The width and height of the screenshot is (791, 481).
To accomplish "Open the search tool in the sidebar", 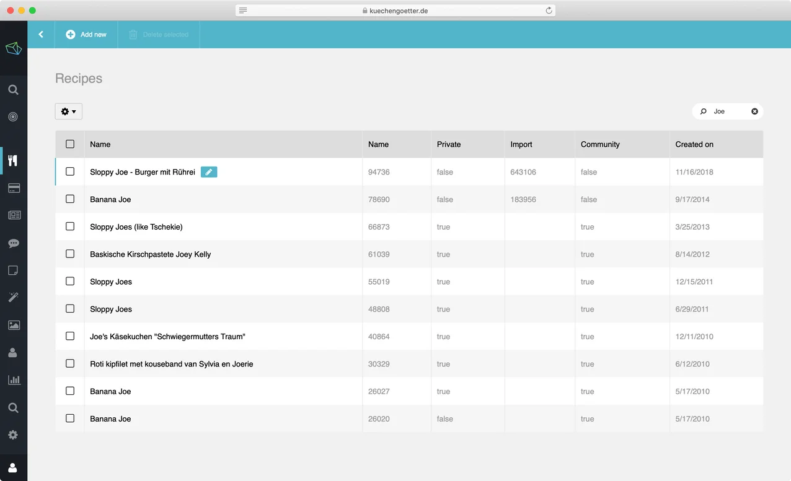I will point(14,89).
